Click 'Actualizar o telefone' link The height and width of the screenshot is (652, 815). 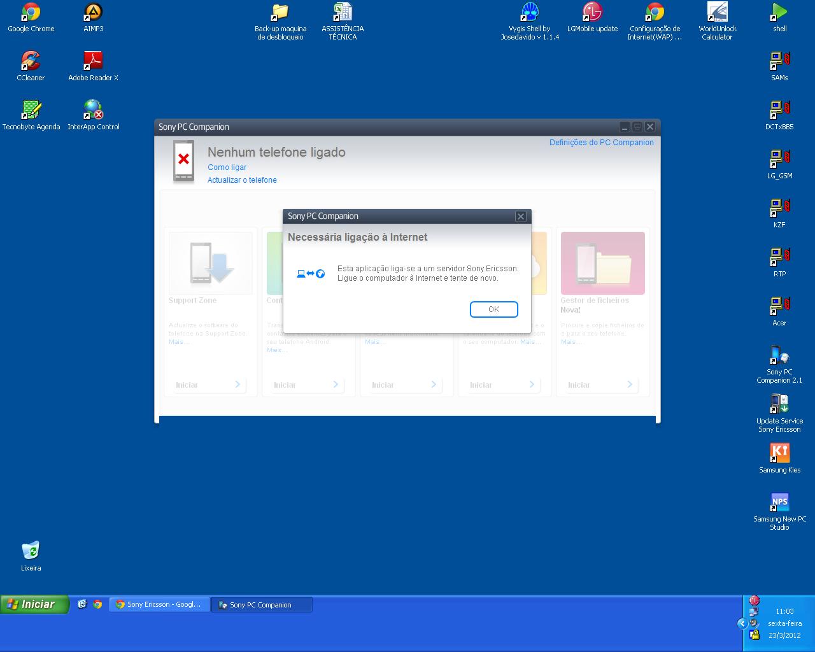point(242,180)
